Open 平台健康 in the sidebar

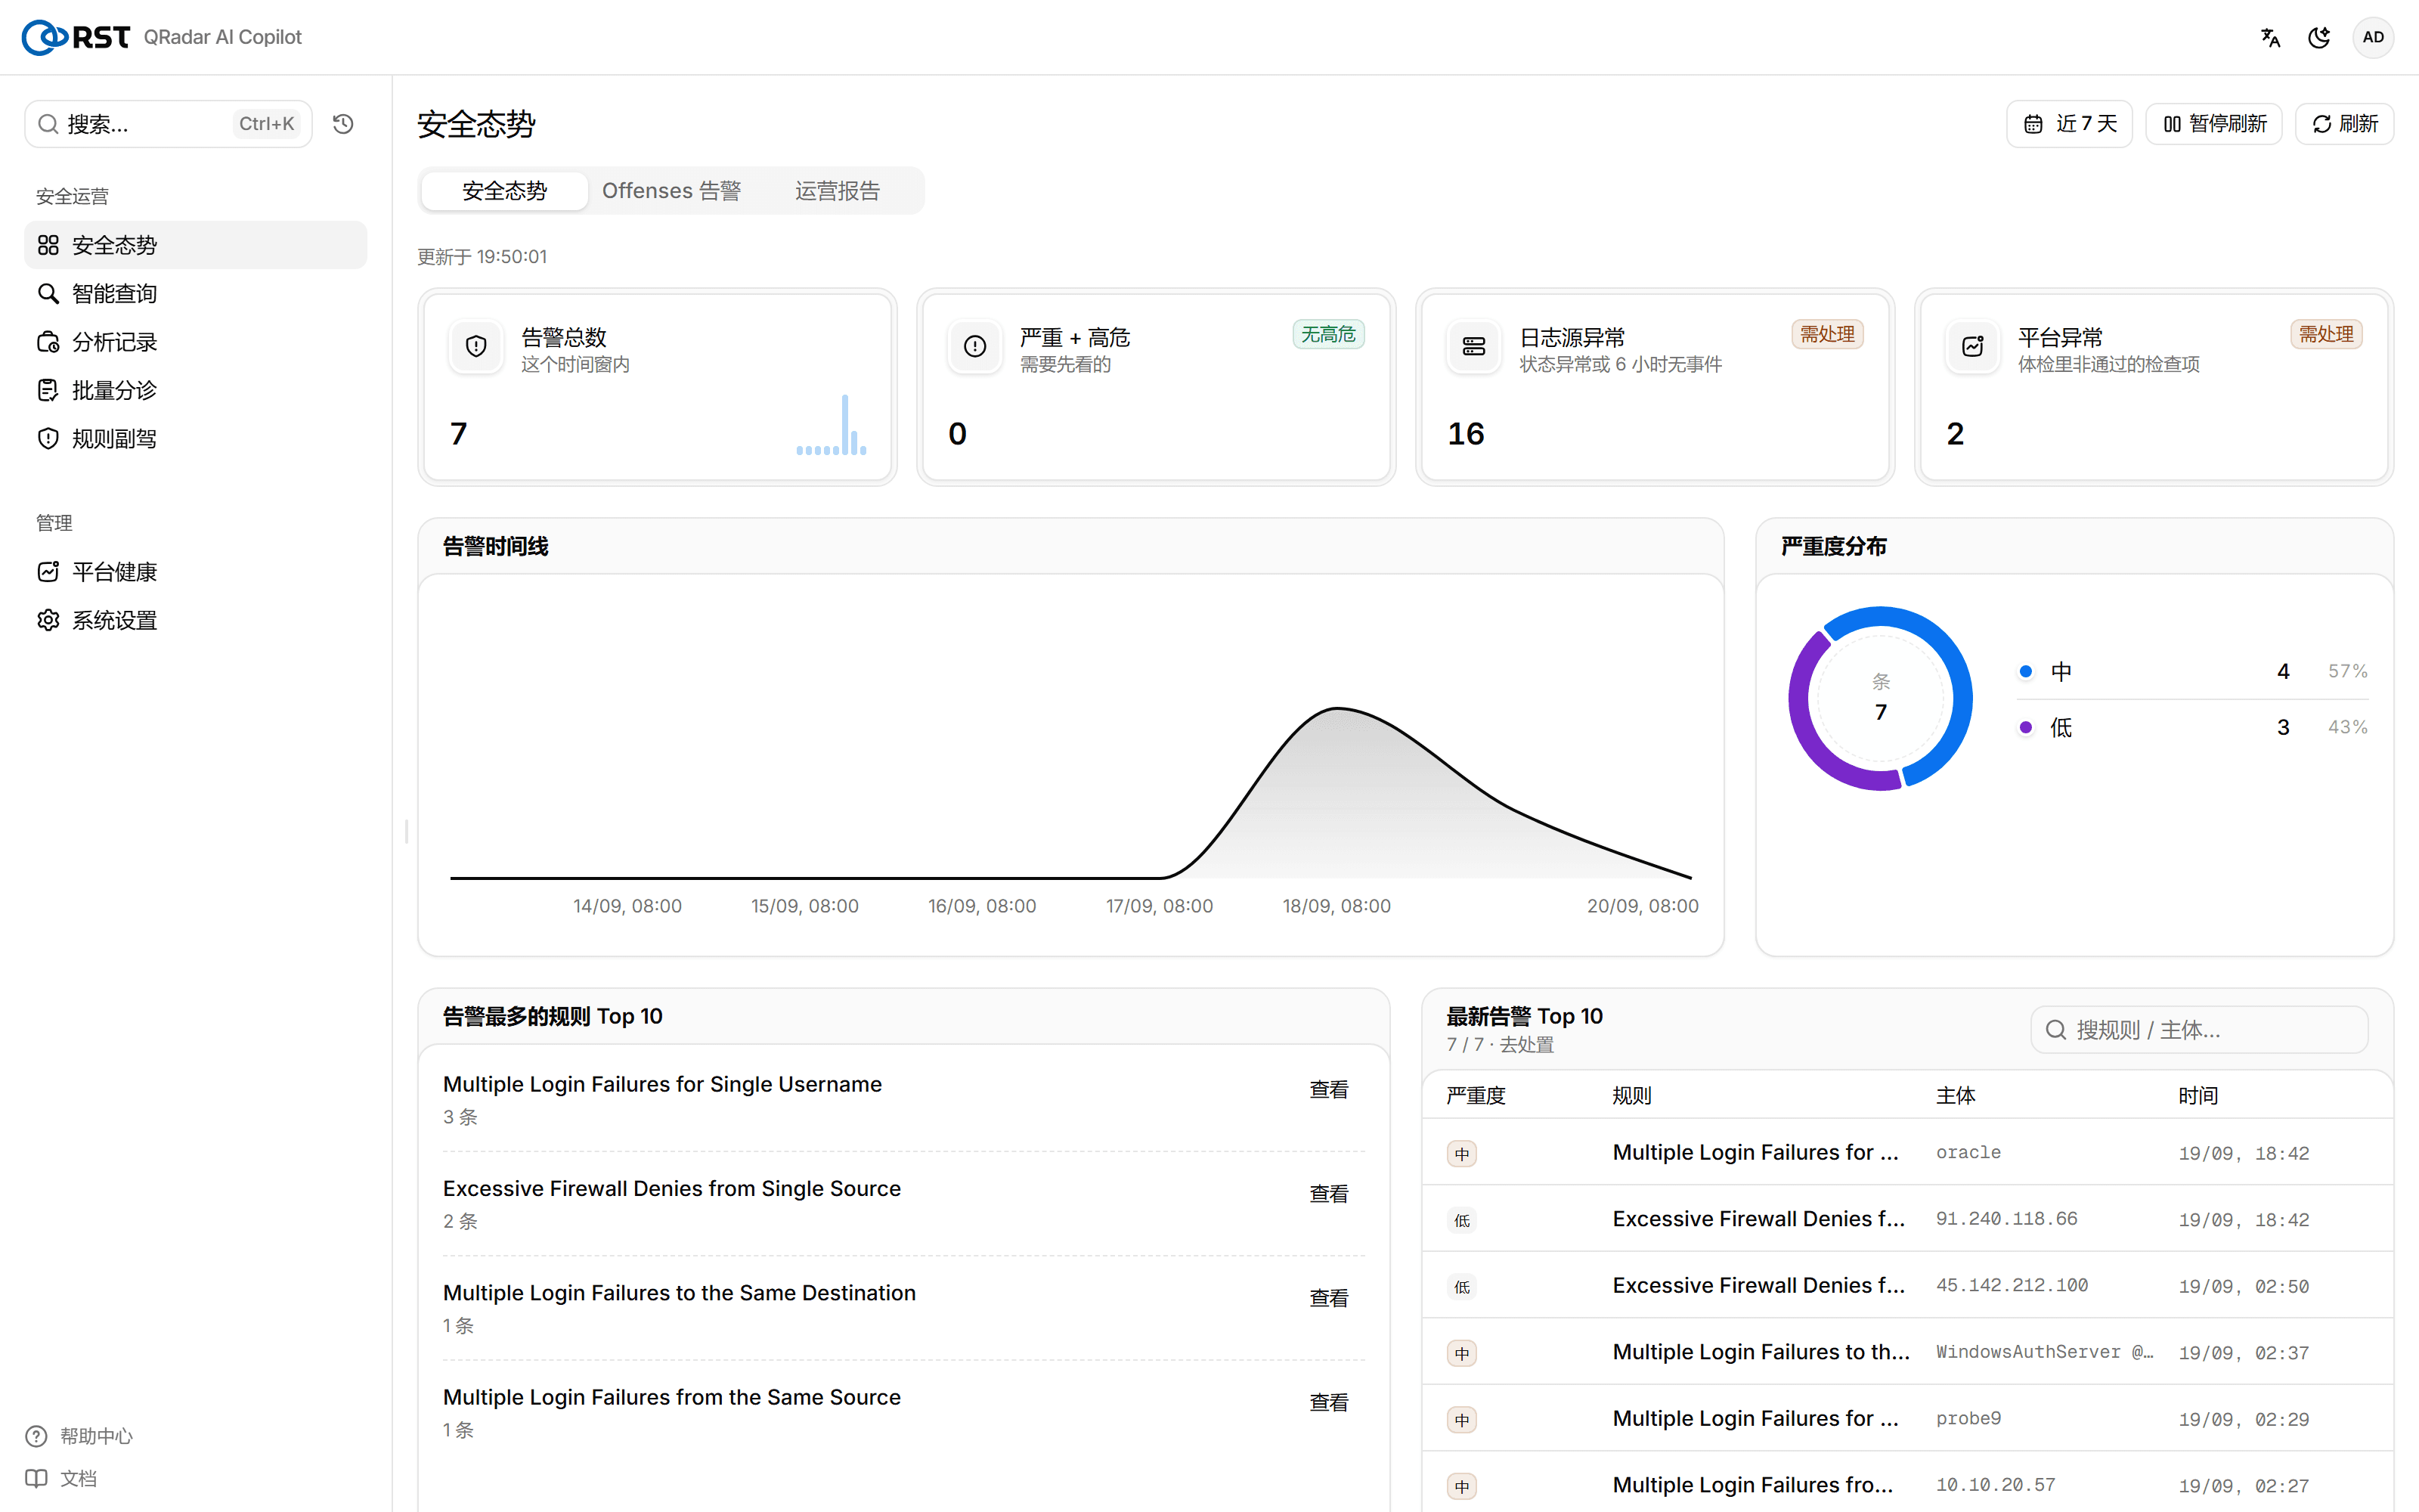point(196,572)
